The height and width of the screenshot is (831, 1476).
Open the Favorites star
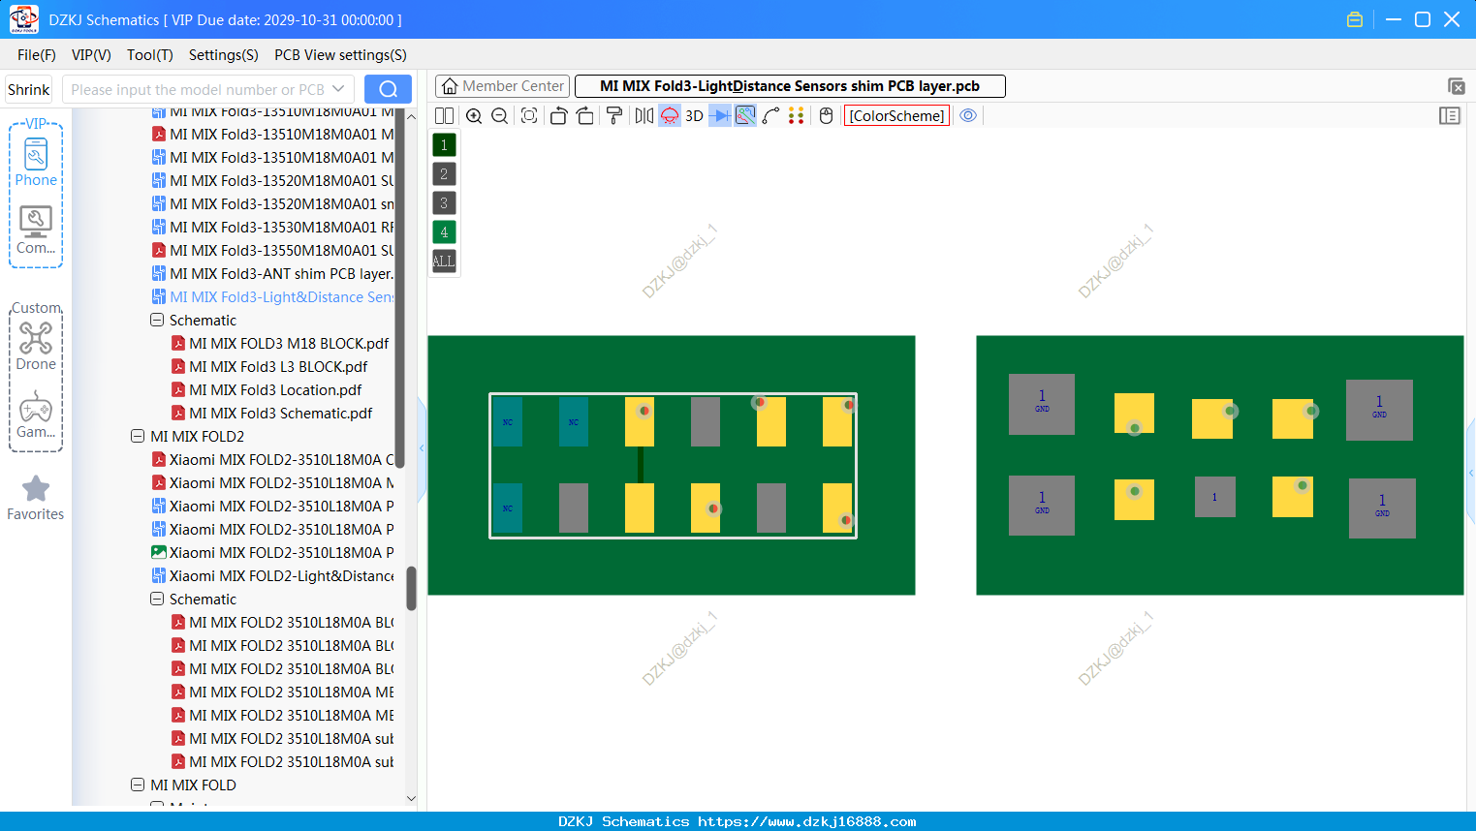[36, 498]
